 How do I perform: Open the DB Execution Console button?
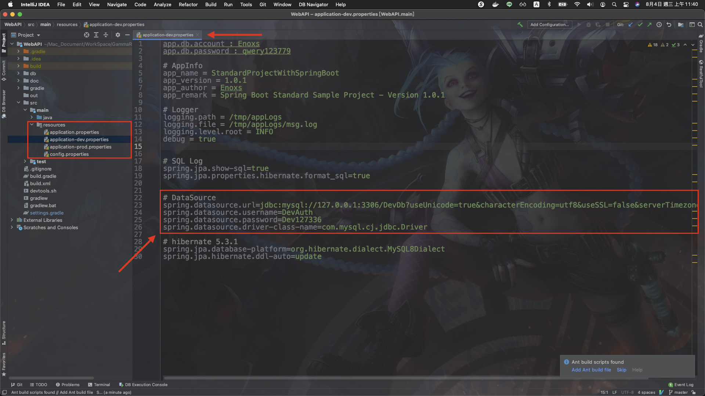point(143,385)
